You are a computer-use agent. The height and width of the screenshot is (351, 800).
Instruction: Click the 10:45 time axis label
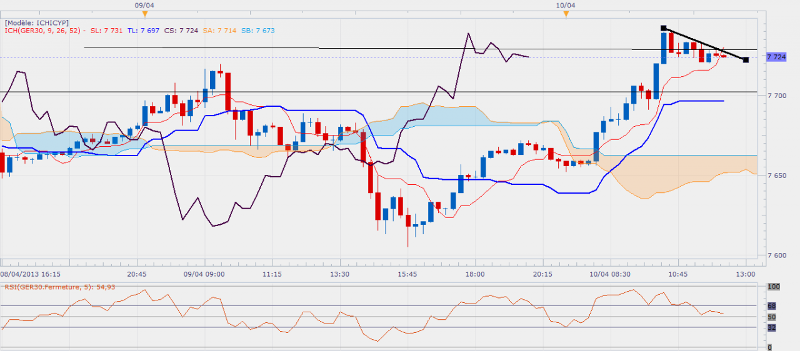[678, 274]
